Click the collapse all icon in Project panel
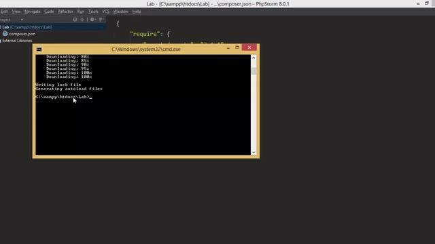 tap(82, 20)
